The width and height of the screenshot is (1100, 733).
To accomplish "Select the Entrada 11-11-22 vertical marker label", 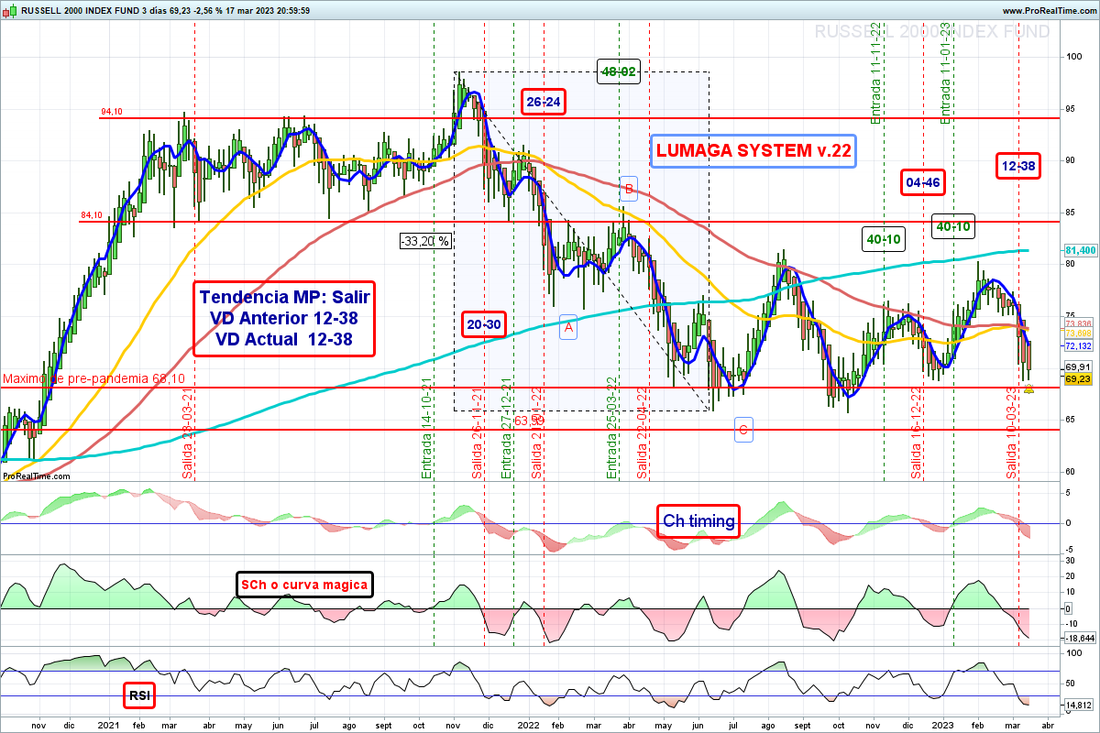I will pyautogui.click(x=876, y=73).
